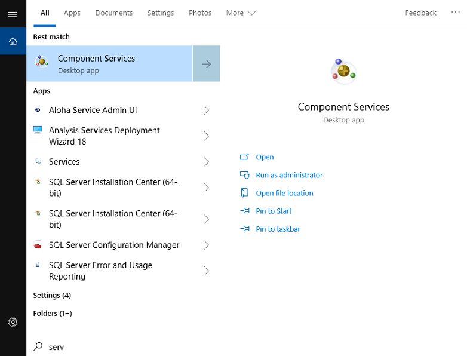Click the Run as administrator shield icon
467x356 pixels.
(x=244, y=175)
